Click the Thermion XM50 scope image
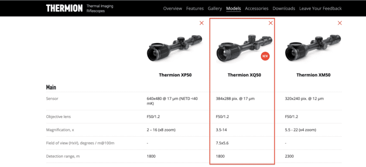This screenshot has width=366, height=167. pos(313,48)
